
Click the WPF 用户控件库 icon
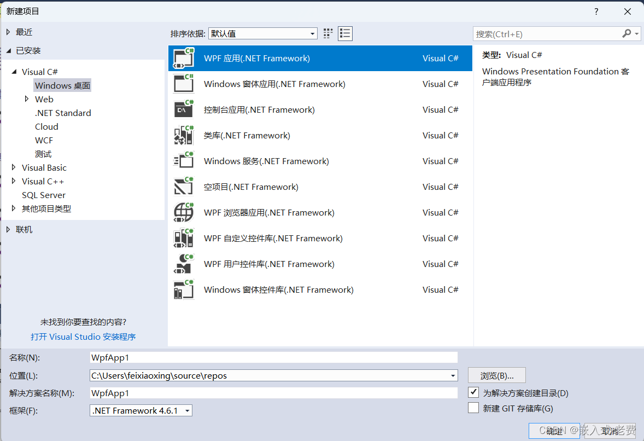(x=184, y=264)
